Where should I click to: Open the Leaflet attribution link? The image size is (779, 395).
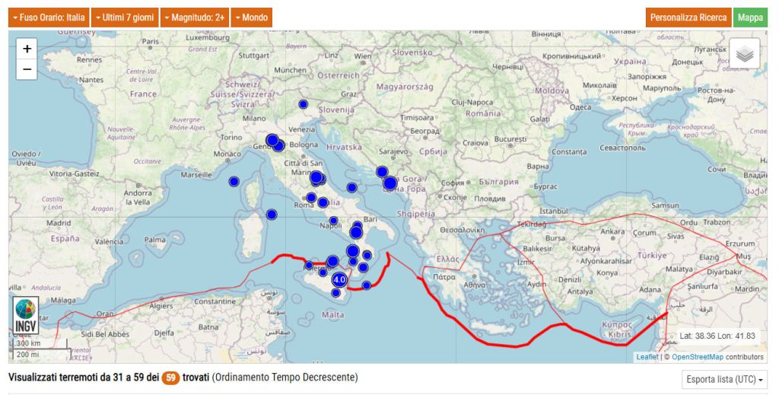point(647,356)
